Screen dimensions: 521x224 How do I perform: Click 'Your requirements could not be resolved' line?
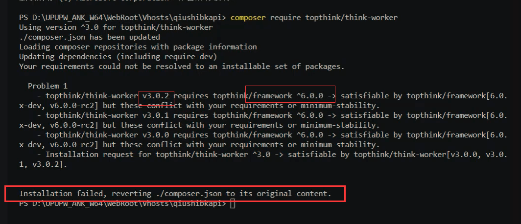point(182,67)
